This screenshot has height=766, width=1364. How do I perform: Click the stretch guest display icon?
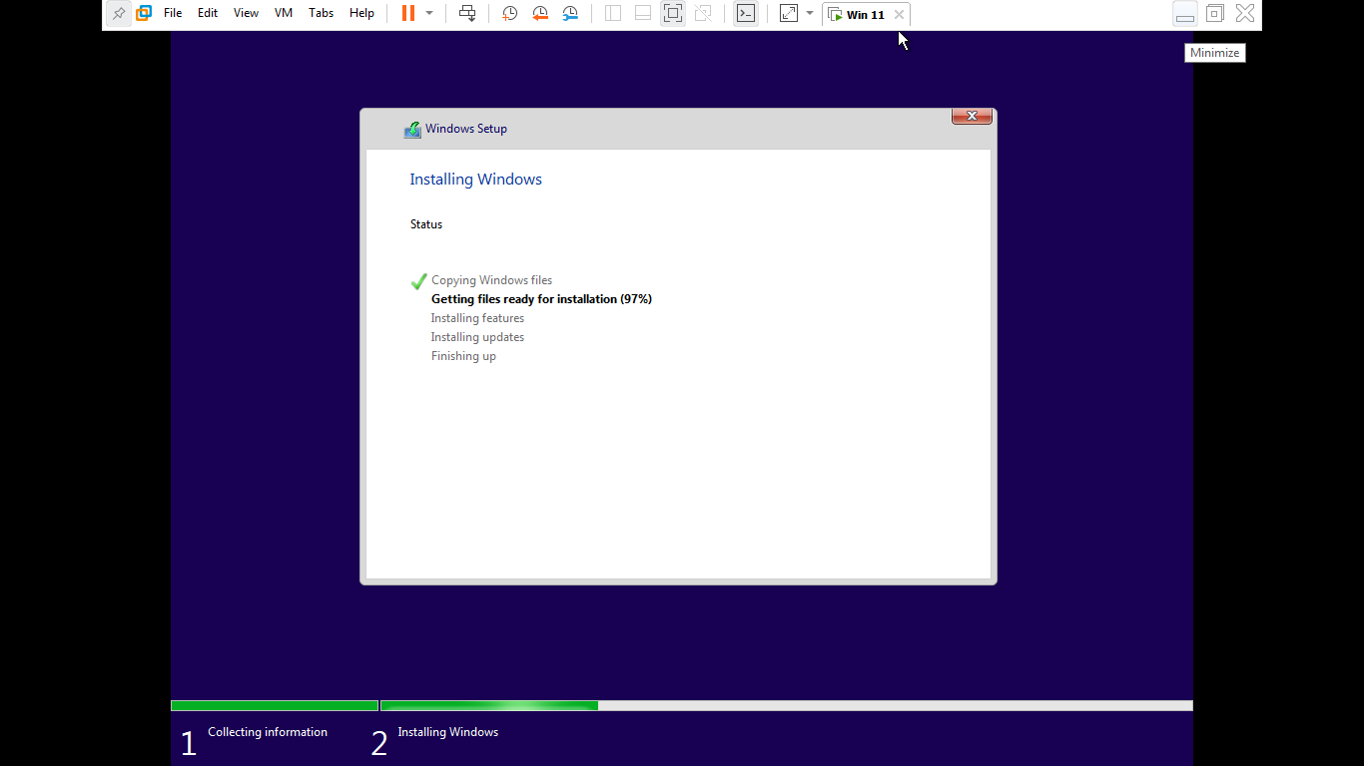point(789,14)
